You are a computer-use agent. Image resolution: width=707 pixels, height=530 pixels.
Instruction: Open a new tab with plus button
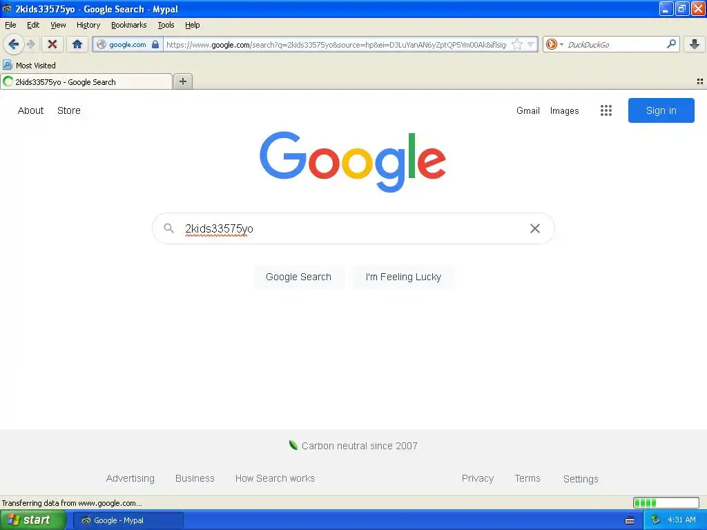click(183, 81)
